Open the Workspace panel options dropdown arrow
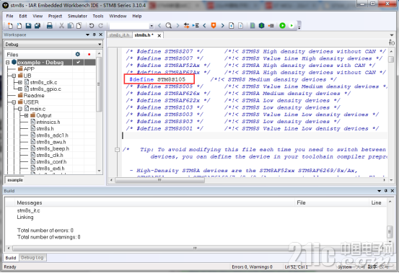This screenshot has height=273, width=399. 87,35
